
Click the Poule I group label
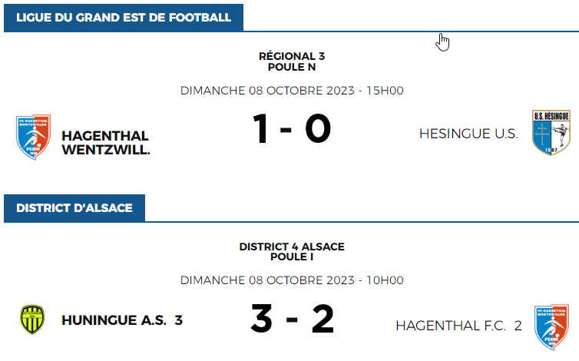tap(292, 257)
